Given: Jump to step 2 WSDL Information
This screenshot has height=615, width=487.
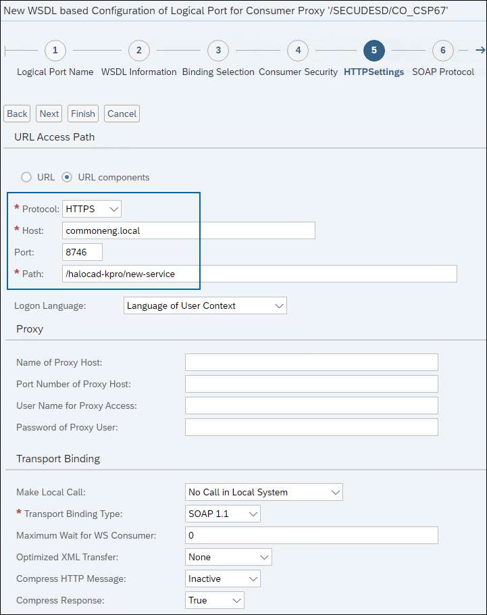Looking at the screenshot, I should 139,50.
